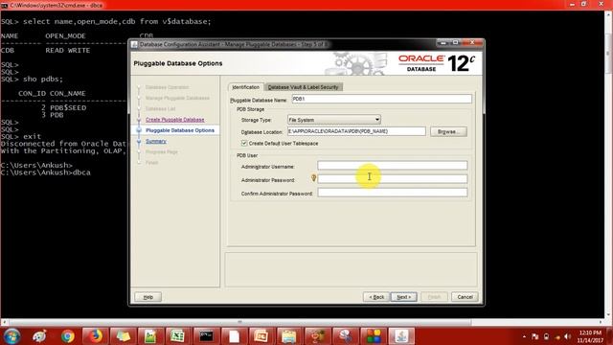
Task: Open PowerPoint from the taskbar
Action: (x=261, y=336)
